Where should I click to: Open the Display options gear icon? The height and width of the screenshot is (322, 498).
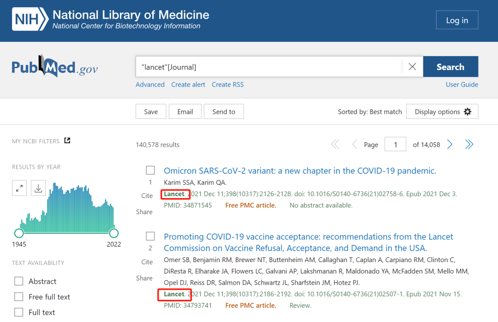click(x=468, y=111)
